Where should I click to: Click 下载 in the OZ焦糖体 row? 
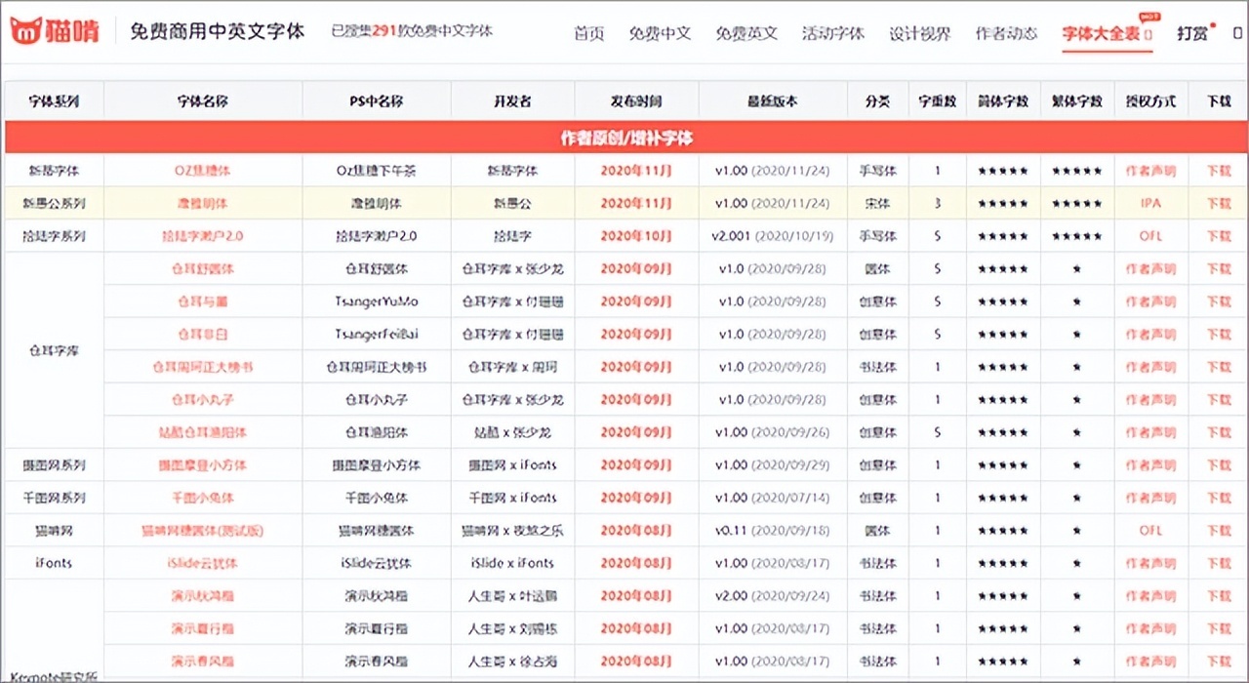point(1219,171)
